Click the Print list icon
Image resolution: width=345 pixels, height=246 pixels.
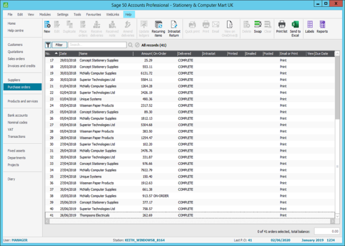click(281, 26)
